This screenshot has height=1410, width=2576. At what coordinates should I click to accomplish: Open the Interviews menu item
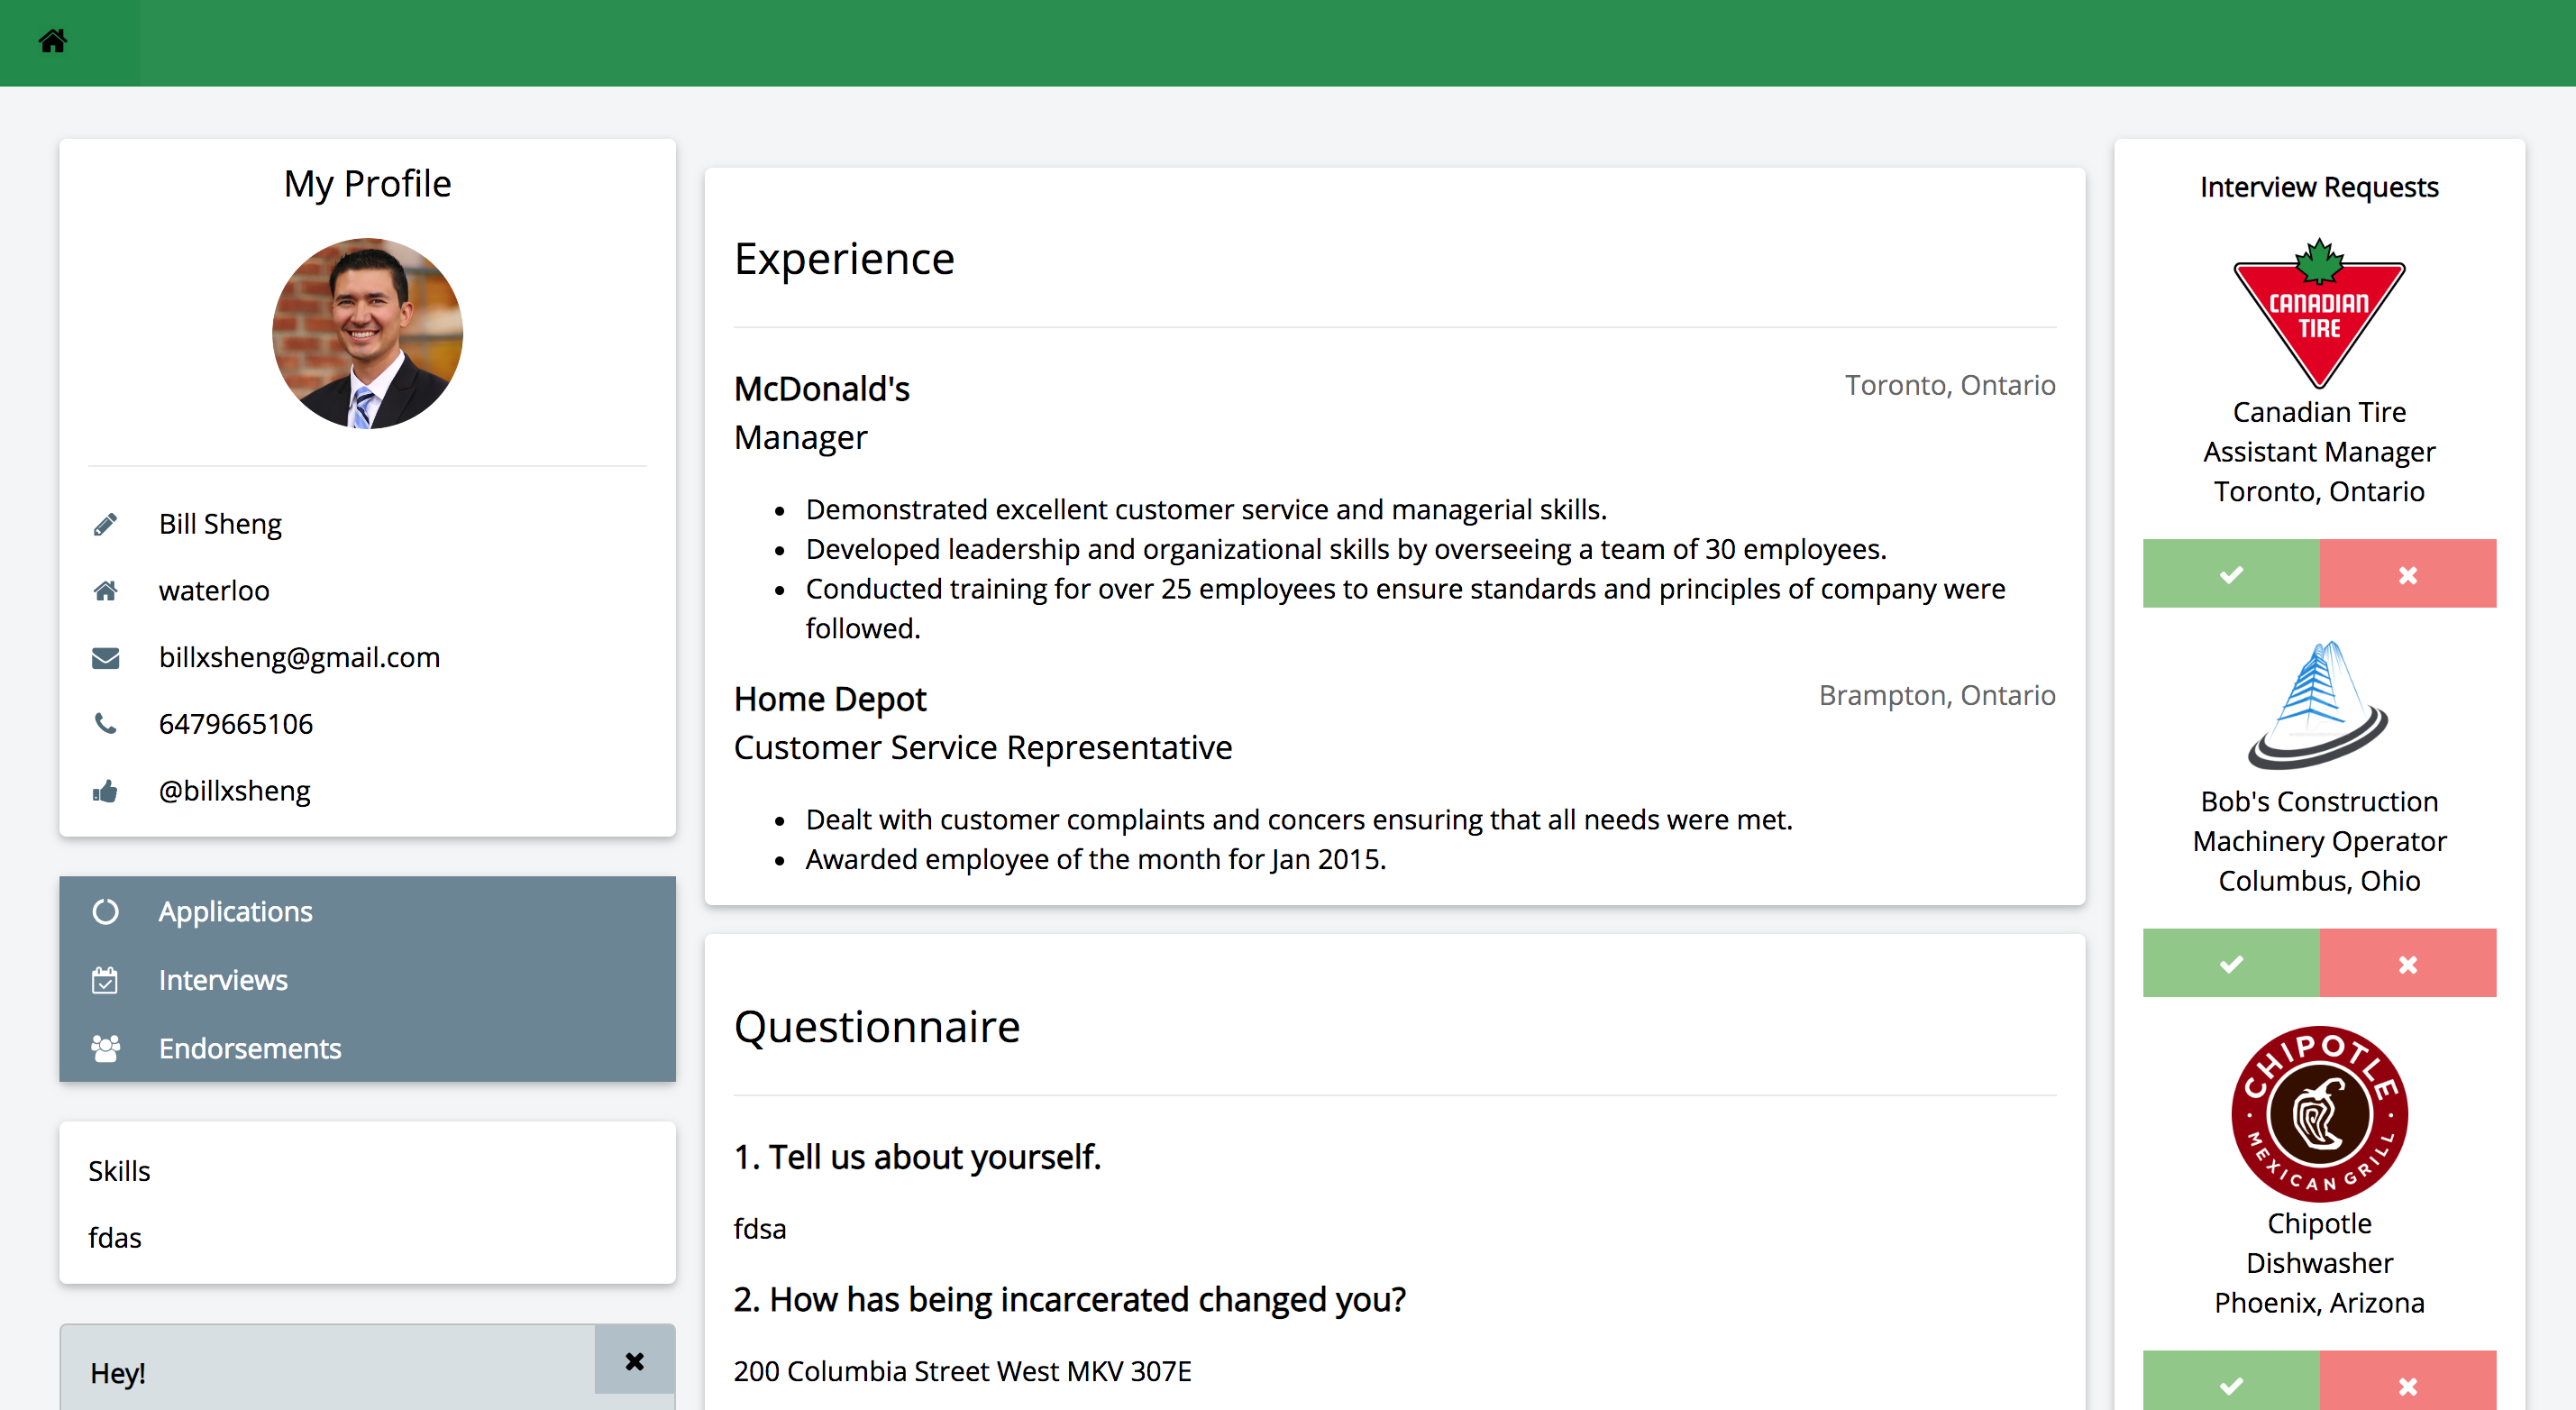pyautogui.click(x=223, y=980)
